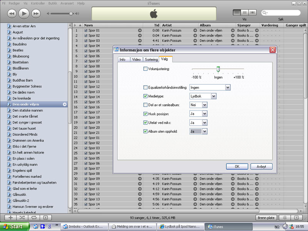Enable Equalizerforhåndsinnstilling checkbox
The height and width of the screenshot is (231, 308).
click(146, 87)
